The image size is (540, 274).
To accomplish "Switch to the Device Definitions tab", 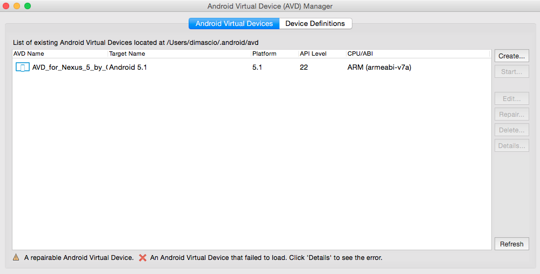I will (x=315, y=24).
